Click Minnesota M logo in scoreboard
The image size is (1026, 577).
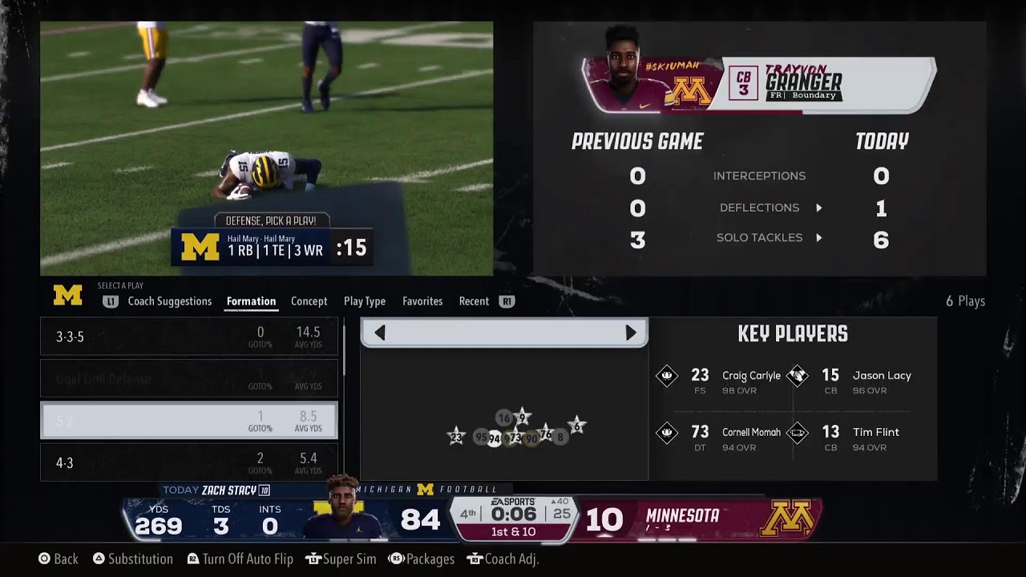point(787,518)
